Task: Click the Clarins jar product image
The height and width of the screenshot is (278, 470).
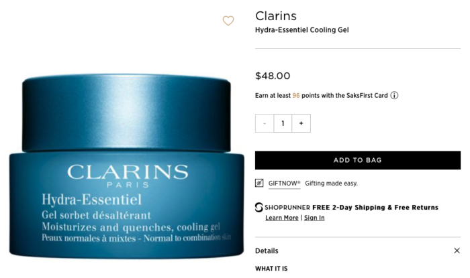Action: tap(126, 166)
